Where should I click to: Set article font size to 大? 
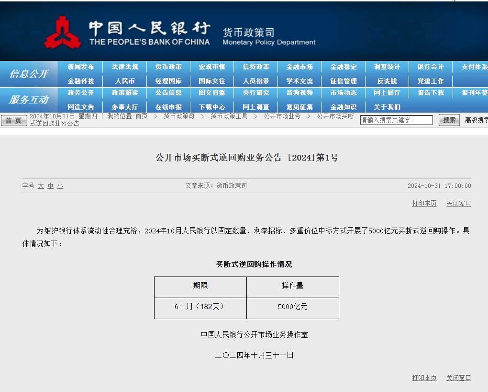pos(41,186)
